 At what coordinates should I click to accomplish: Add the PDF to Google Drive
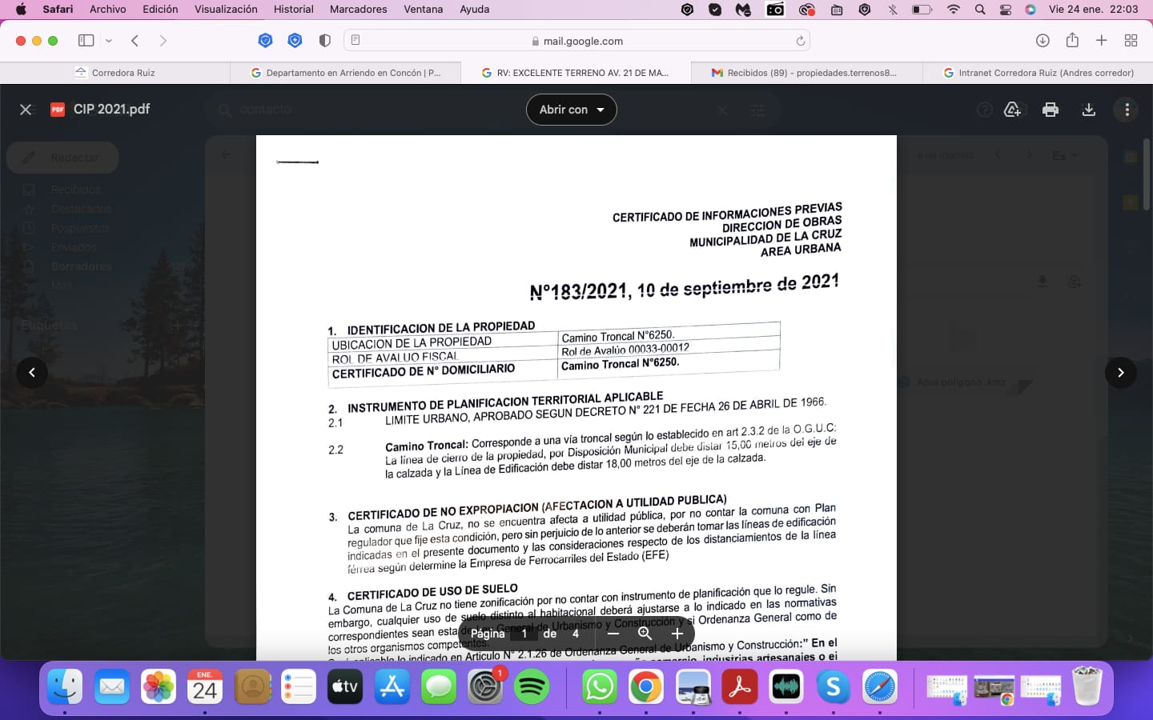pos(1012,110)
